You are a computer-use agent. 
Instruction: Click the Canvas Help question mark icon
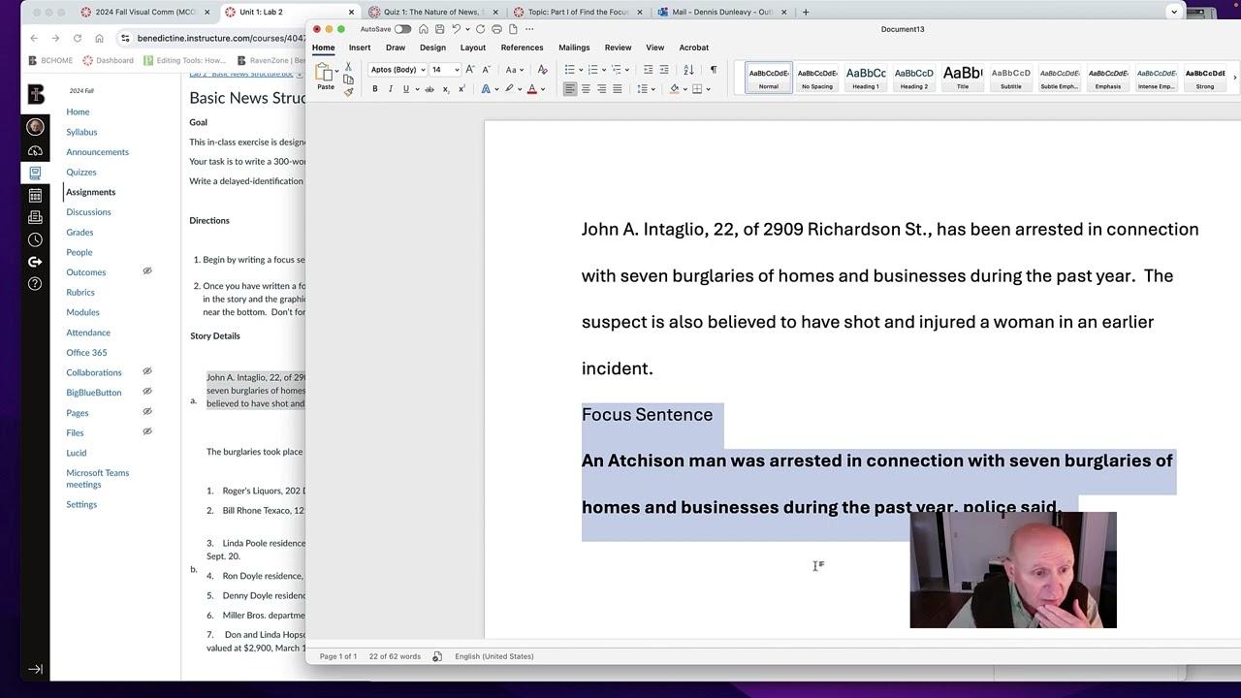point(35,284)
